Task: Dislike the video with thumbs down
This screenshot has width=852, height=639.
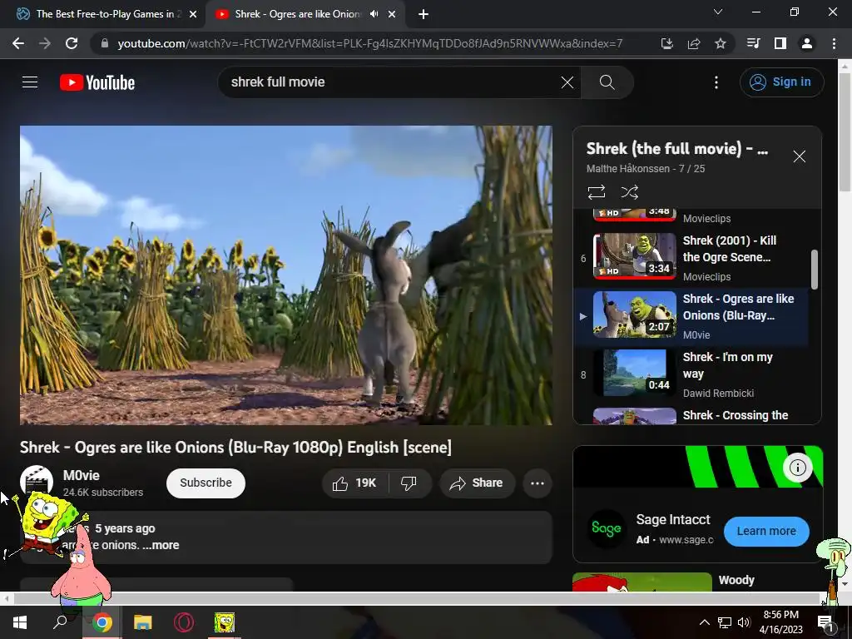Action: 409,483
